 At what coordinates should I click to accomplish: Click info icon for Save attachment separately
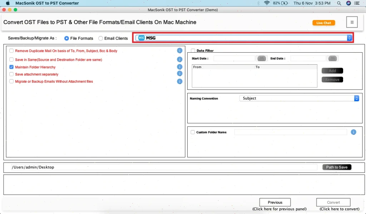coord(180,74)
